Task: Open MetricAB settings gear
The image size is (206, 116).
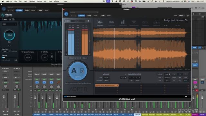Action: 88,21
